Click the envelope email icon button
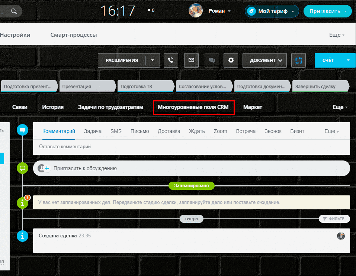 pyautogui.click(x=191, y=60)
